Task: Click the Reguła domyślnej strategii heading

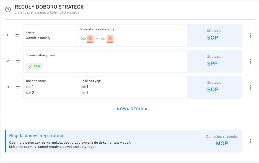Action: click(x=37, y=135)
